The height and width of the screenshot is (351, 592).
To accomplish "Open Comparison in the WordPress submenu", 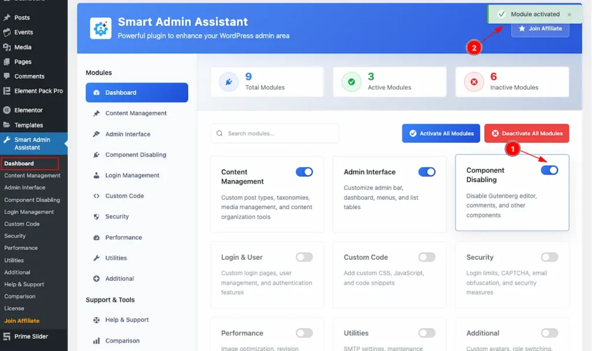I will coord(20,296).
